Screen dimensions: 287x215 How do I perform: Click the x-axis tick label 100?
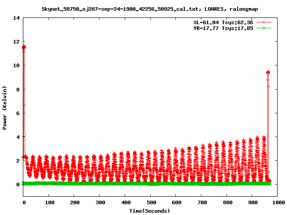point(50,202)
